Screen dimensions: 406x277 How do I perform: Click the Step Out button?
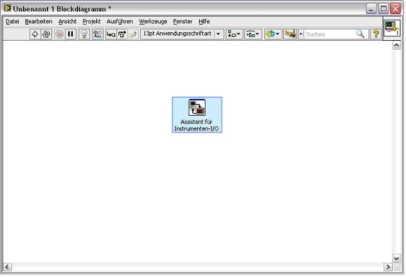point(133,34)
